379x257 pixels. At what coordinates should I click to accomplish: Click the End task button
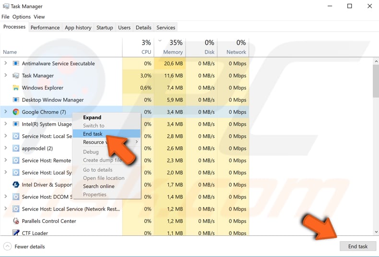click(x=358, y=246)
